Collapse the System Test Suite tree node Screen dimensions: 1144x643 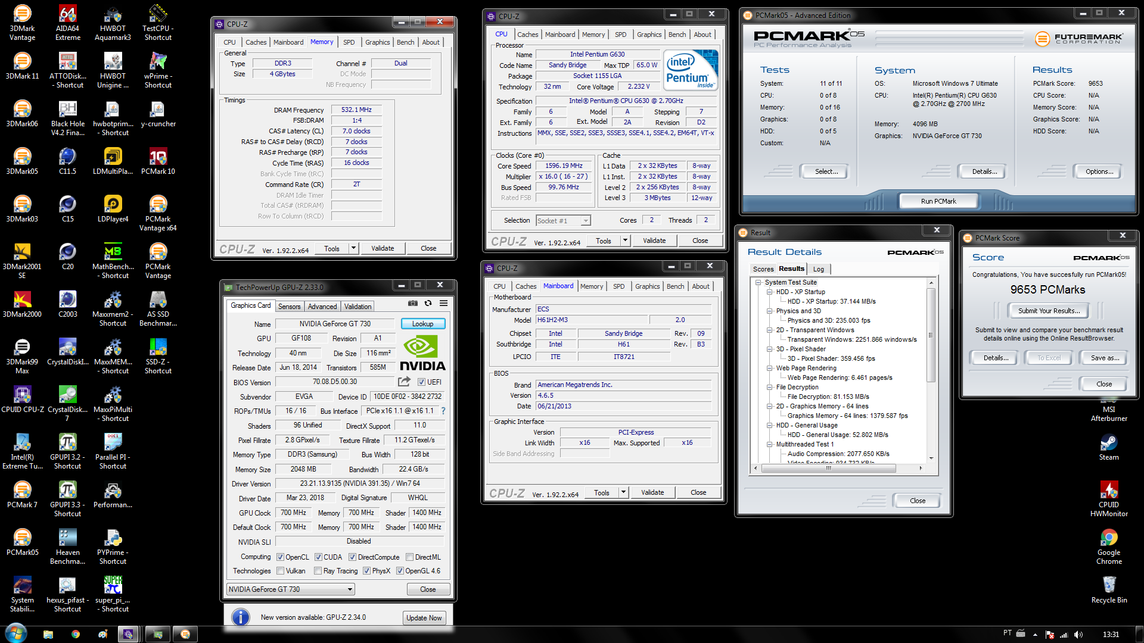[x=758, y=282]
